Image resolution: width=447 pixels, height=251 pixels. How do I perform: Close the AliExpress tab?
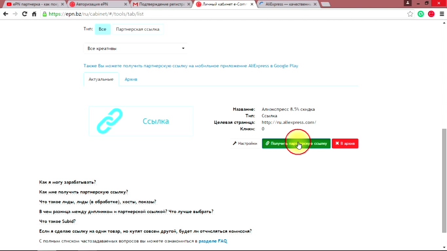pos(315,4)
